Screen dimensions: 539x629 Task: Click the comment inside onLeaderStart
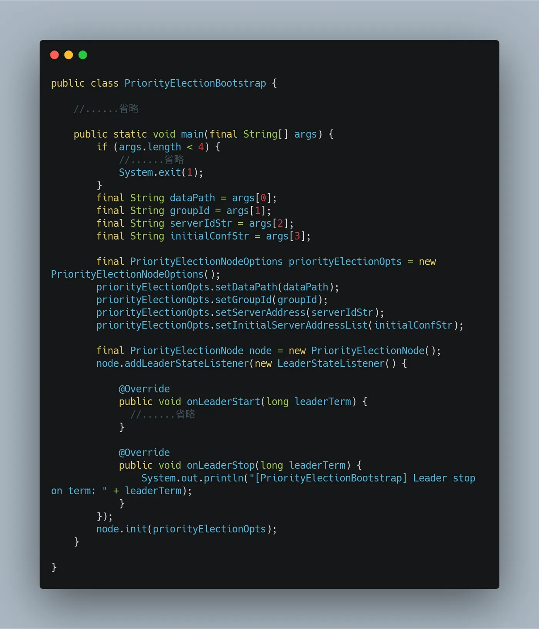(x=163, y=414)
